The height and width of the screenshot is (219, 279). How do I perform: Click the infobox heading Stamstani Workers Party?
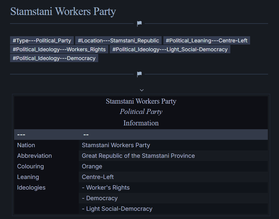pyautogui.click(x=141, y=101)
